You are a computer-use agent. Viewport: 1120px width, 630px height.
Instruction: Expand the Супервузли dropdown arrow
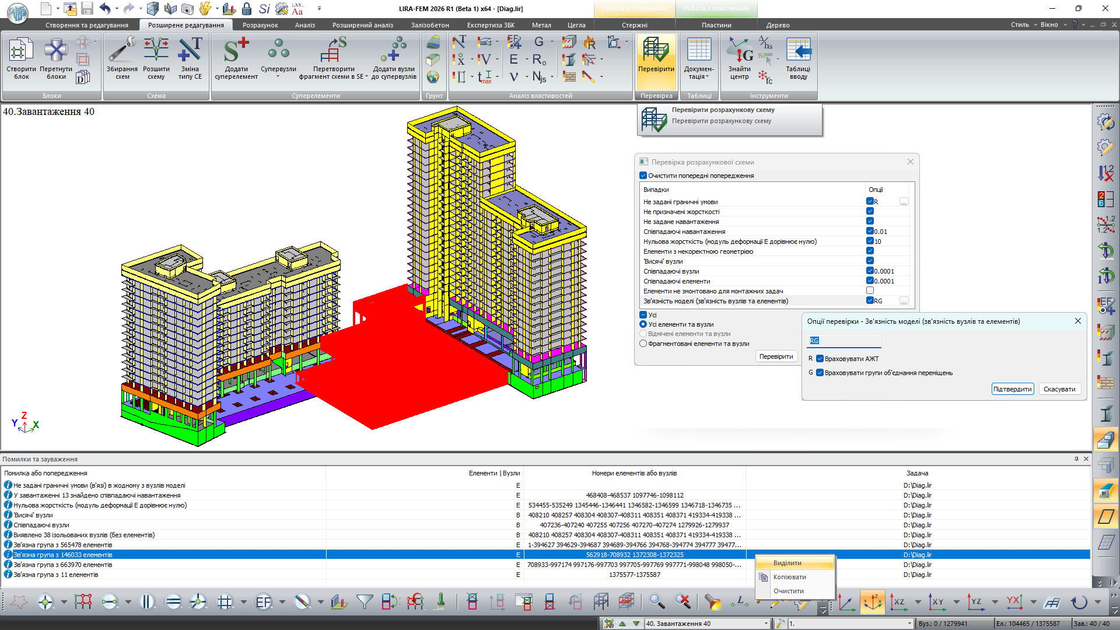coord(278,77)
